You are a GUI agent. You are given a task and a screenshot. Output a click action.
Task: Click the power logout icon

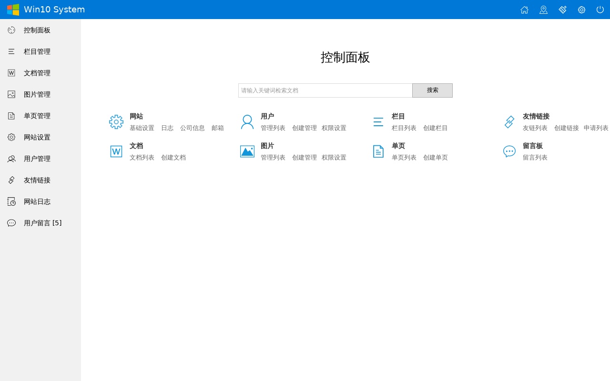pyautogui.click(x=600, y=10)
